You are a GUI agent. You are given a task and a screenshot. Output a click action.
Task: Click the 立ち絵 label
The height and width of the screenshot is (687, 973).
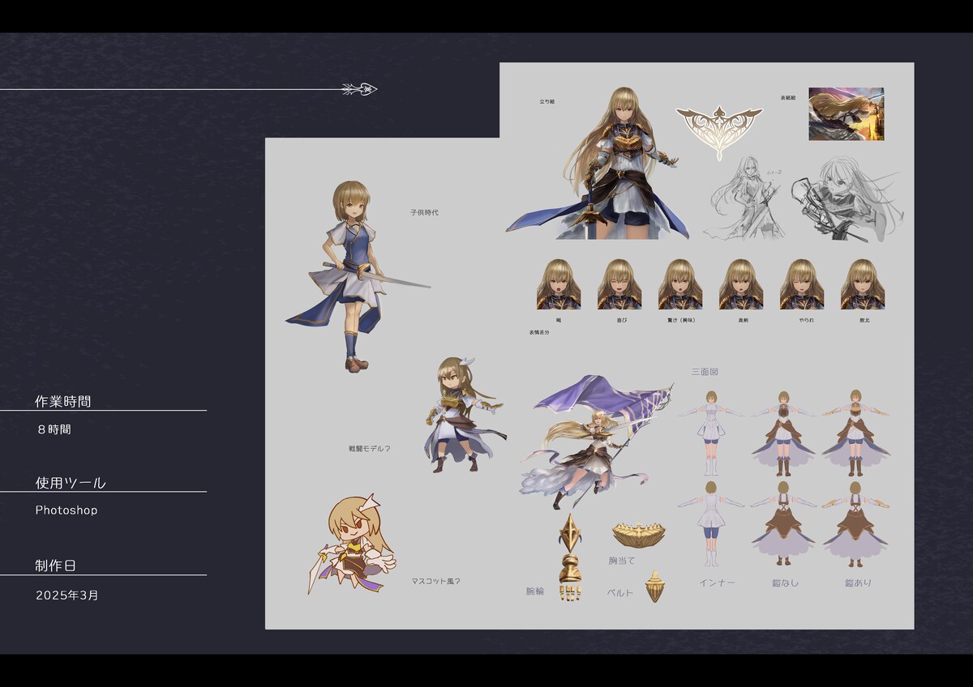[547, 101]
